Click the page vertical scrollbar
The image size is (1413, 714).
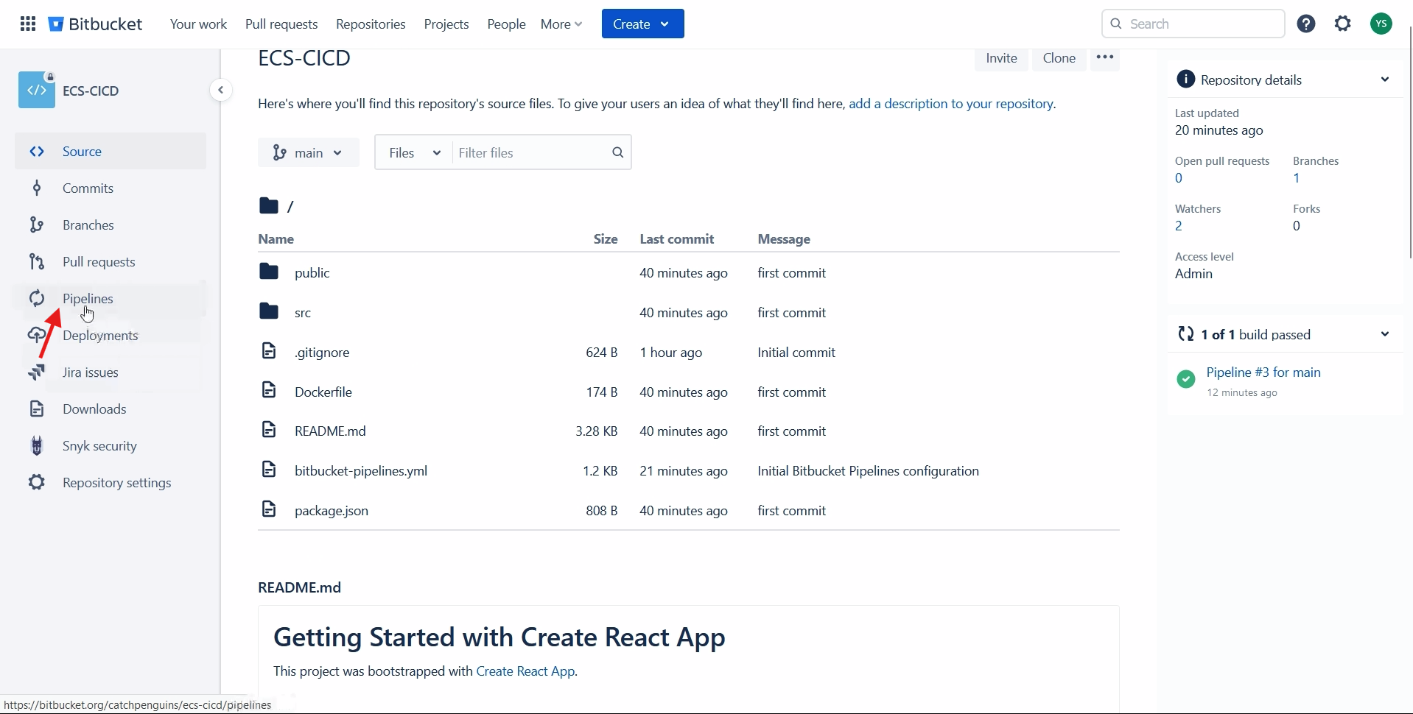[x=1409, y=143]
